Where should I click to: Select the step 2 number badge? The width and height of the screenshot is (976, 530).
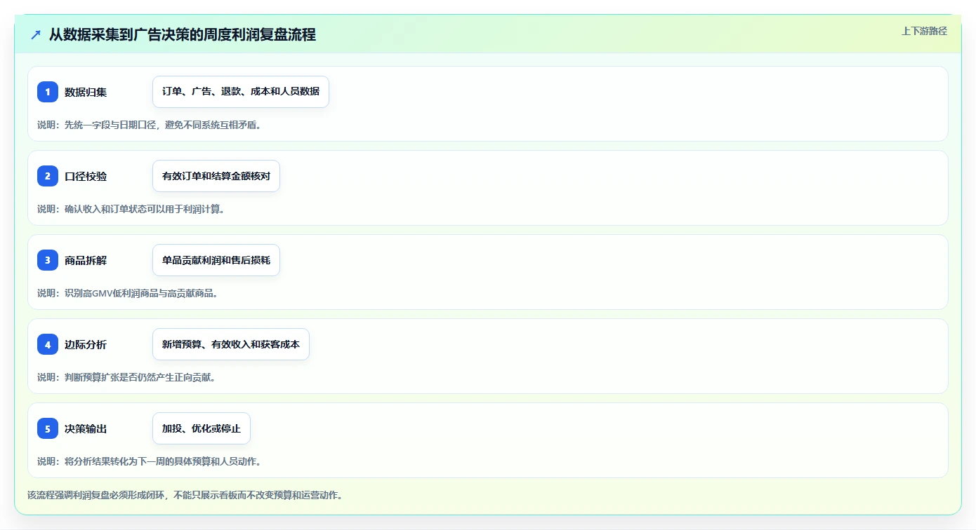click(48, 176)
